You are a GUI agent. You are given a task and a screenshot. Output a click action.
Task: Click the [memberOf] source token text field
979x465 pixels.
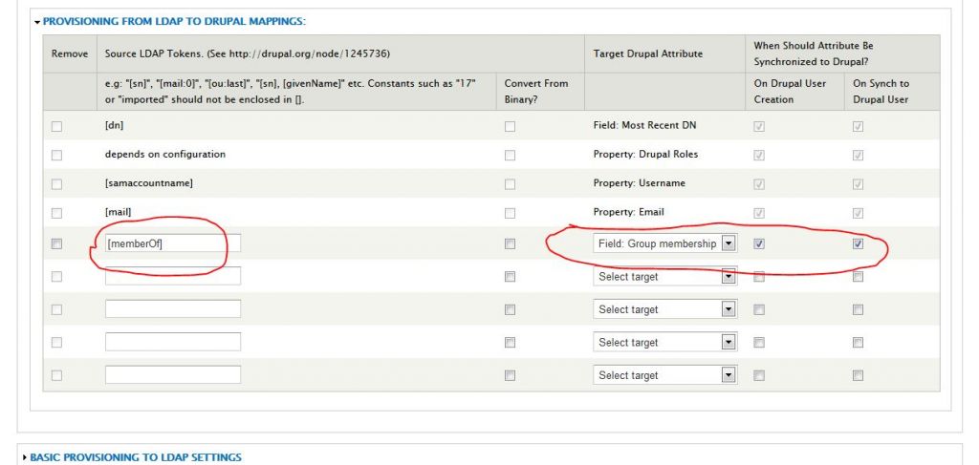(172, 243)
